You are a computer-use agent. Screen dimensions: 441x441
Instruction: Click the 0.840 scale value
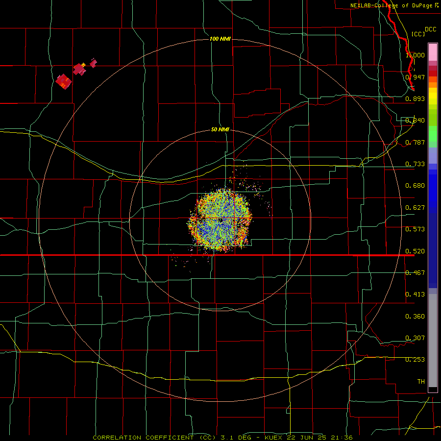pos(415,121)
